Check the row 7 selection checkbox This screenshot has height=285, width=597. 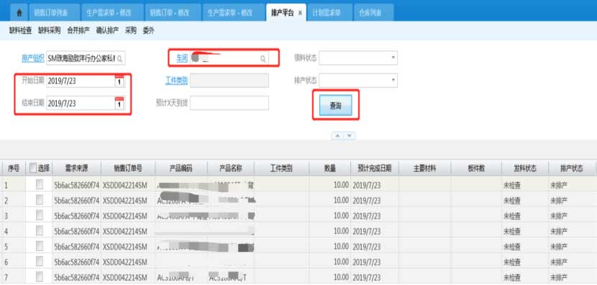pyautogui.click(x=40, y=276)
